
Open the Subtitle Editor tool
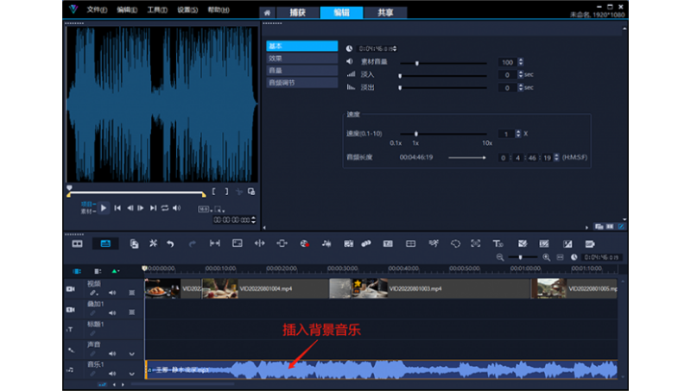[x=387, y=243]
